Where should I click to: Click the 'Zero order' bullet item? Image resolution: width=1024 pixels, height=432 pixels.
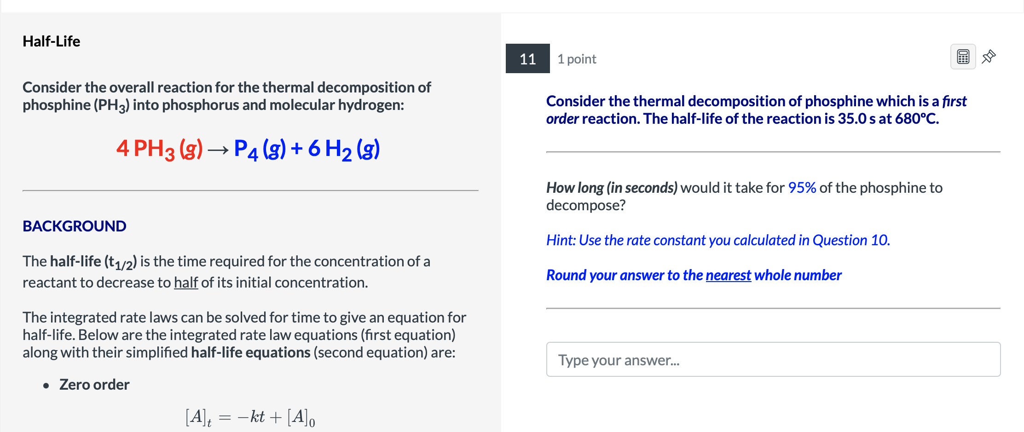(94, 385)
